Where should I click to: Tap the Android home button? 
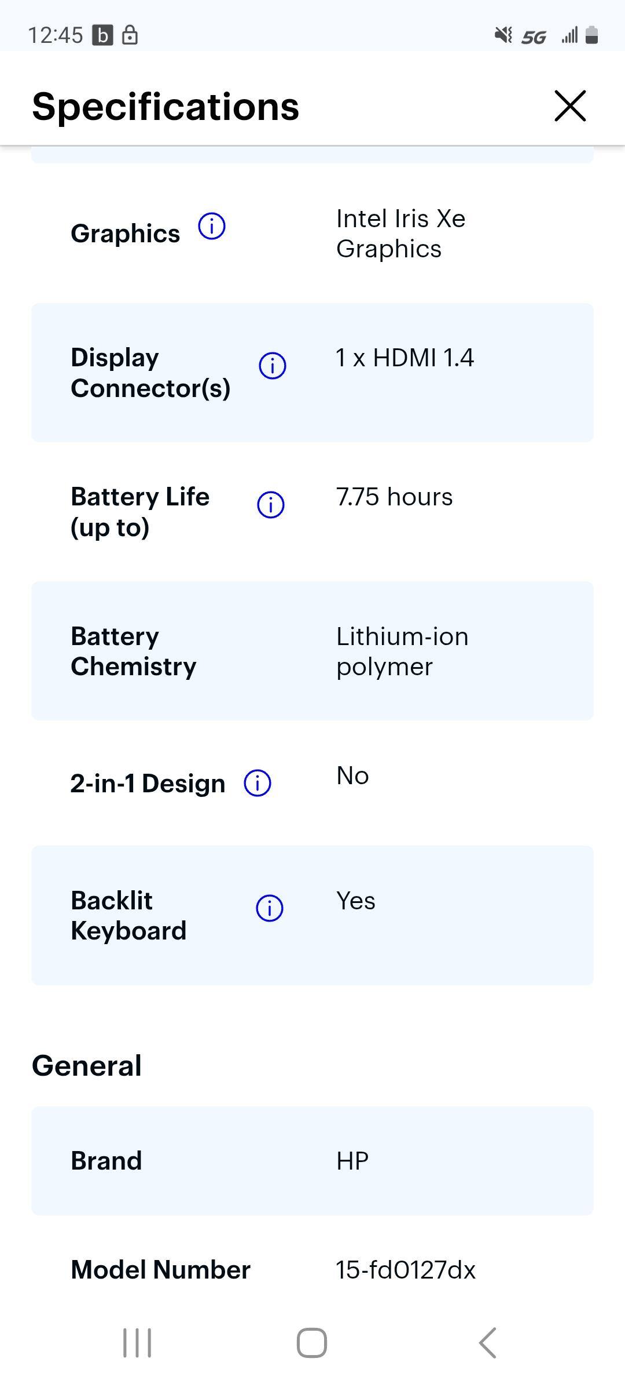[x=312, y=1343]
